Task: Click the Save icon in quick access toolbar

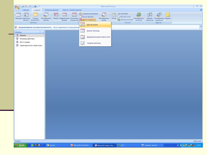Action: point(23,6)
